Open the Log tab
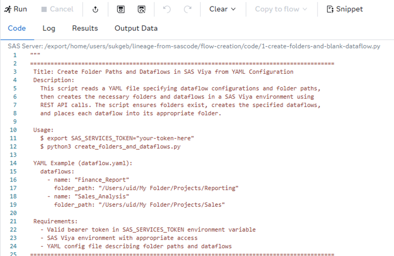This screenshot has height=256, width=394. 49,29
